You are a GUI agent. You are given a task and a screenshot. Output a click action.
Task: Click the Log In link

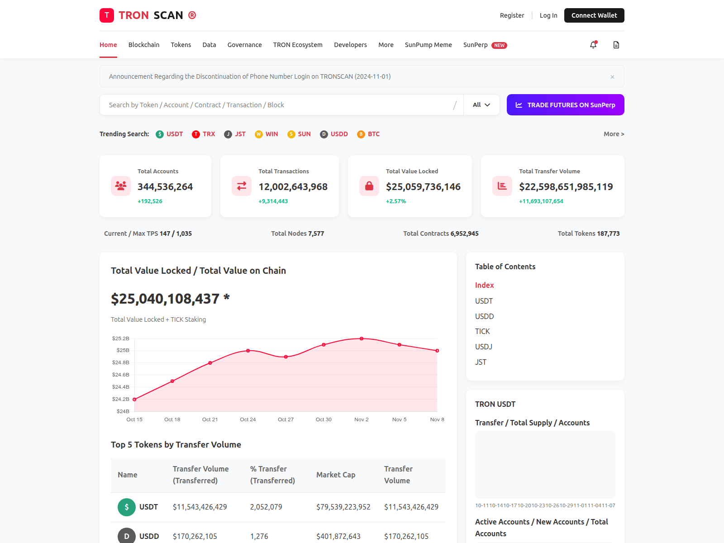pos(548,15)
